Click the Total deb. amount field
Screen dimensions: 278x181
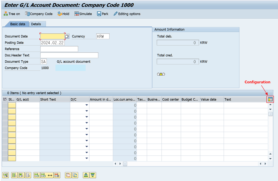(178, 43)
